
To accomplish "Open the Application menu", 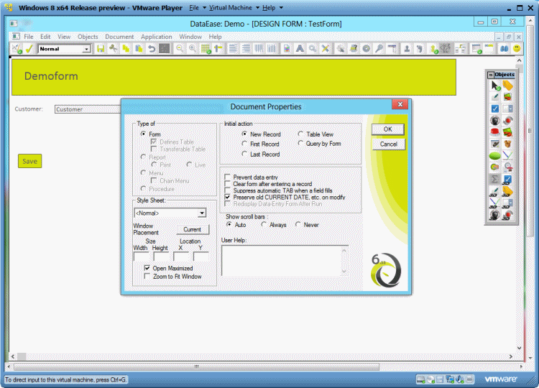I will tap(157, 37).
